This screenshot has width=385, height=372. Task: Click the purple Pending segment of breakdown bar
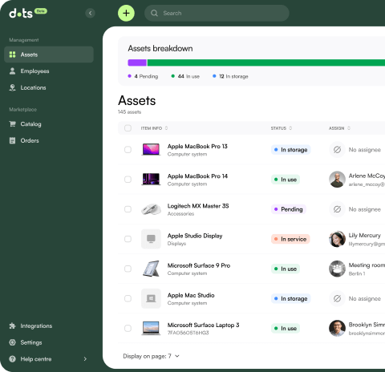[137, 63]
